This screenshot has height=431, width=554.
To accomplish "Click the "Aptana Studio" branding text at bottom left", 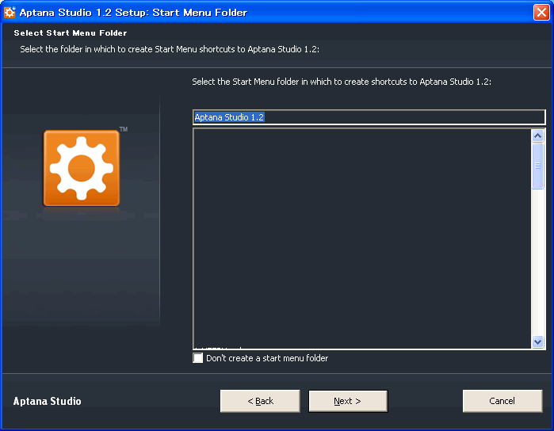I will [47, 401].
